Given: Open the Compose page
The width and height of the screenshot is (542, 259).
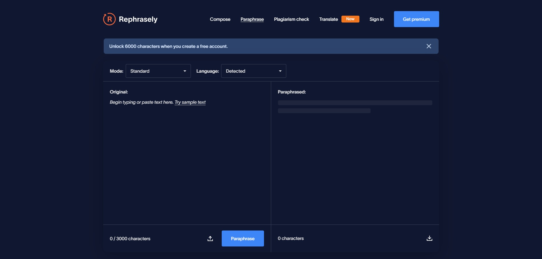Looking at the screenshot, I should coord(220,19).
